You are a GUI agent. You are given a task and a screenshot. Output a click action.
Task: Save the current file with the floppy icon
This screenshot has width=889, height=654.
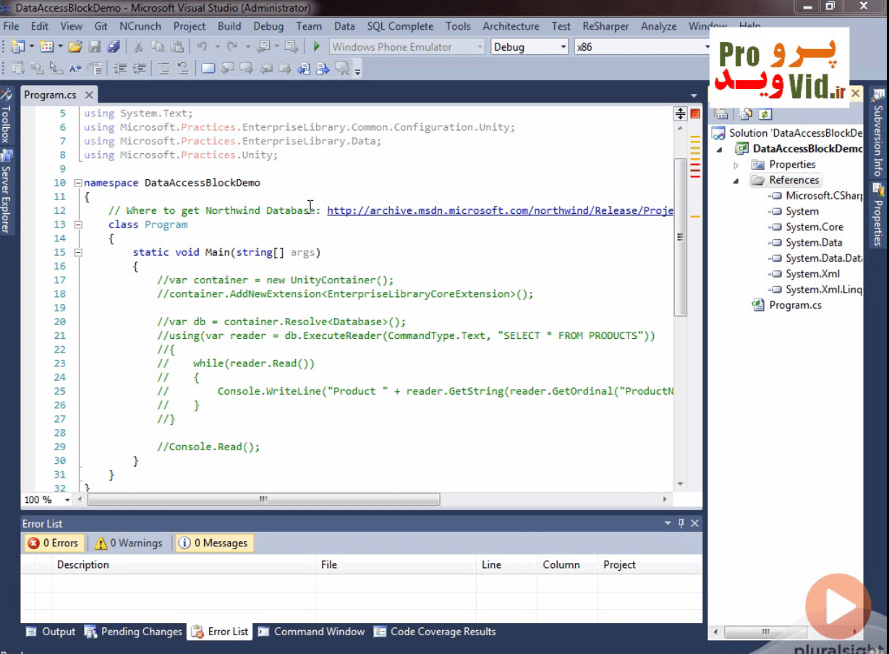point(94,47)
